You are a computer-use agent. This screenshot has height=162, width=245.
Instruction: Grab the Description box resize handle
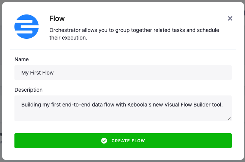point(229,119)
